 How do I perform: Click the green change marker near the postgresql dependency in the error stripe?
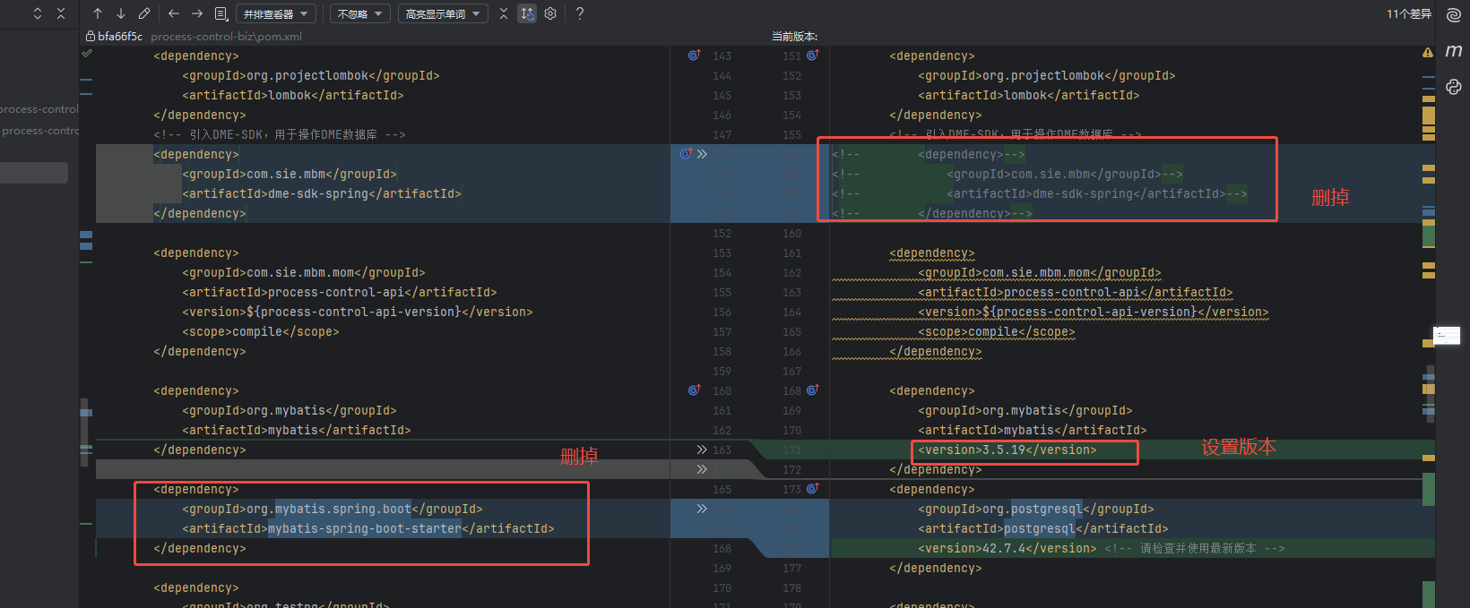1429,489
